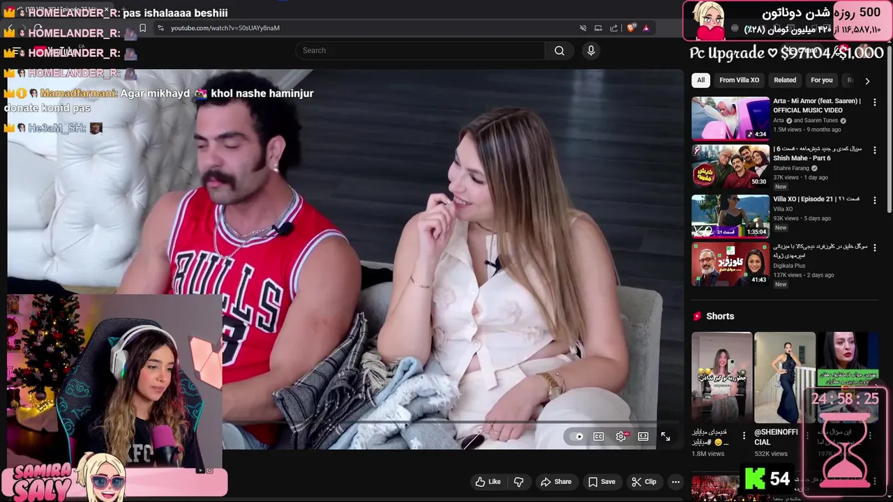Click the Share button below the video
Screen dimensions: 893x502
[x=556, y=482]
